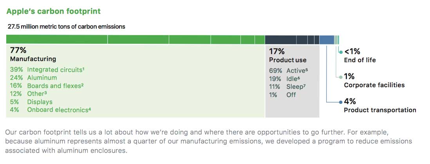The image size is (430, 164).
Task: Click the Corporate facilities marker dot
Action: (x=341, y=77)
